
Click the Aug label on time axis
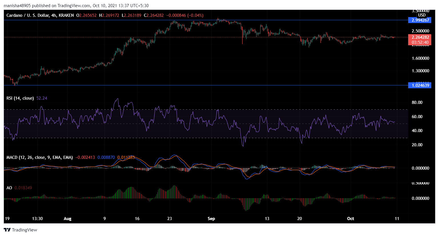pyautogui.click(x=67, y=219)
